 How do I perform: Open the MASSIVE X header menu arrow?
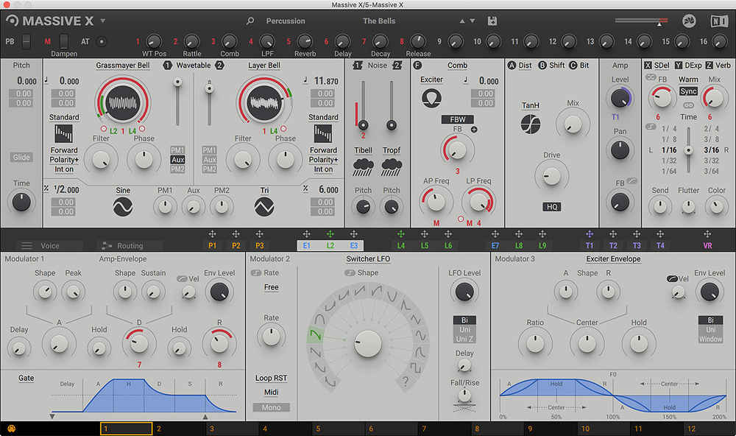102,21
